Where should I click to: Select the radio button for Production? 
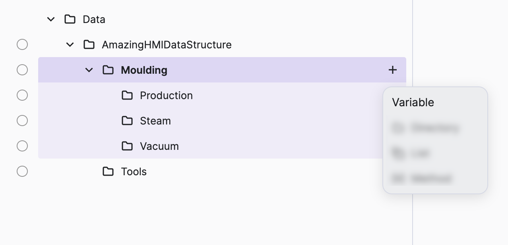22,96
